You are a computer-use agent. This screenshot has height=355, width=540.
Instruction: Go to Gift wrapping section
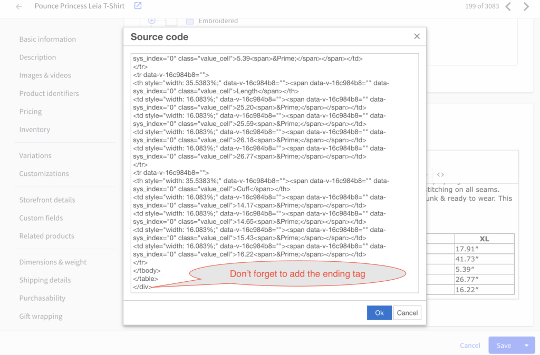pyautogui.click(x=41, y=316)
